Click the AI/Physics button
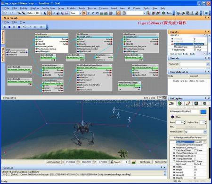212x184 pixels. (145, 162)
